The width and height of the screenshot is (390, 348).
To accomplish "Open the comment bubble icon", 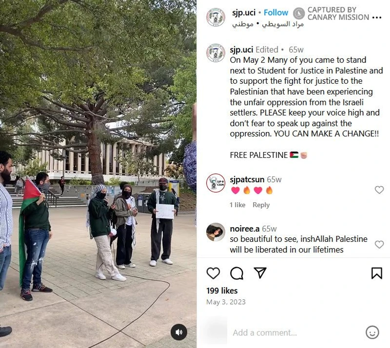I will 236,273.
